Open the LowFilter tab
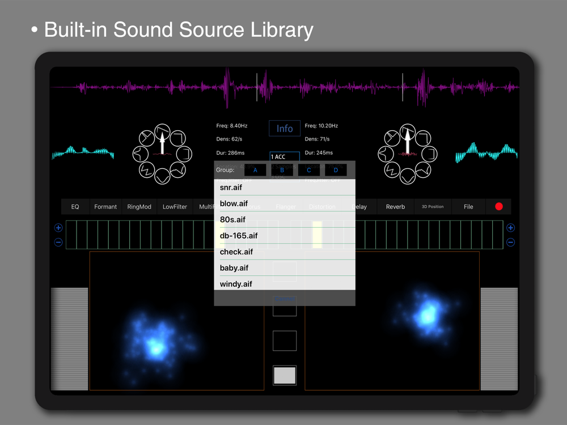 175,207
